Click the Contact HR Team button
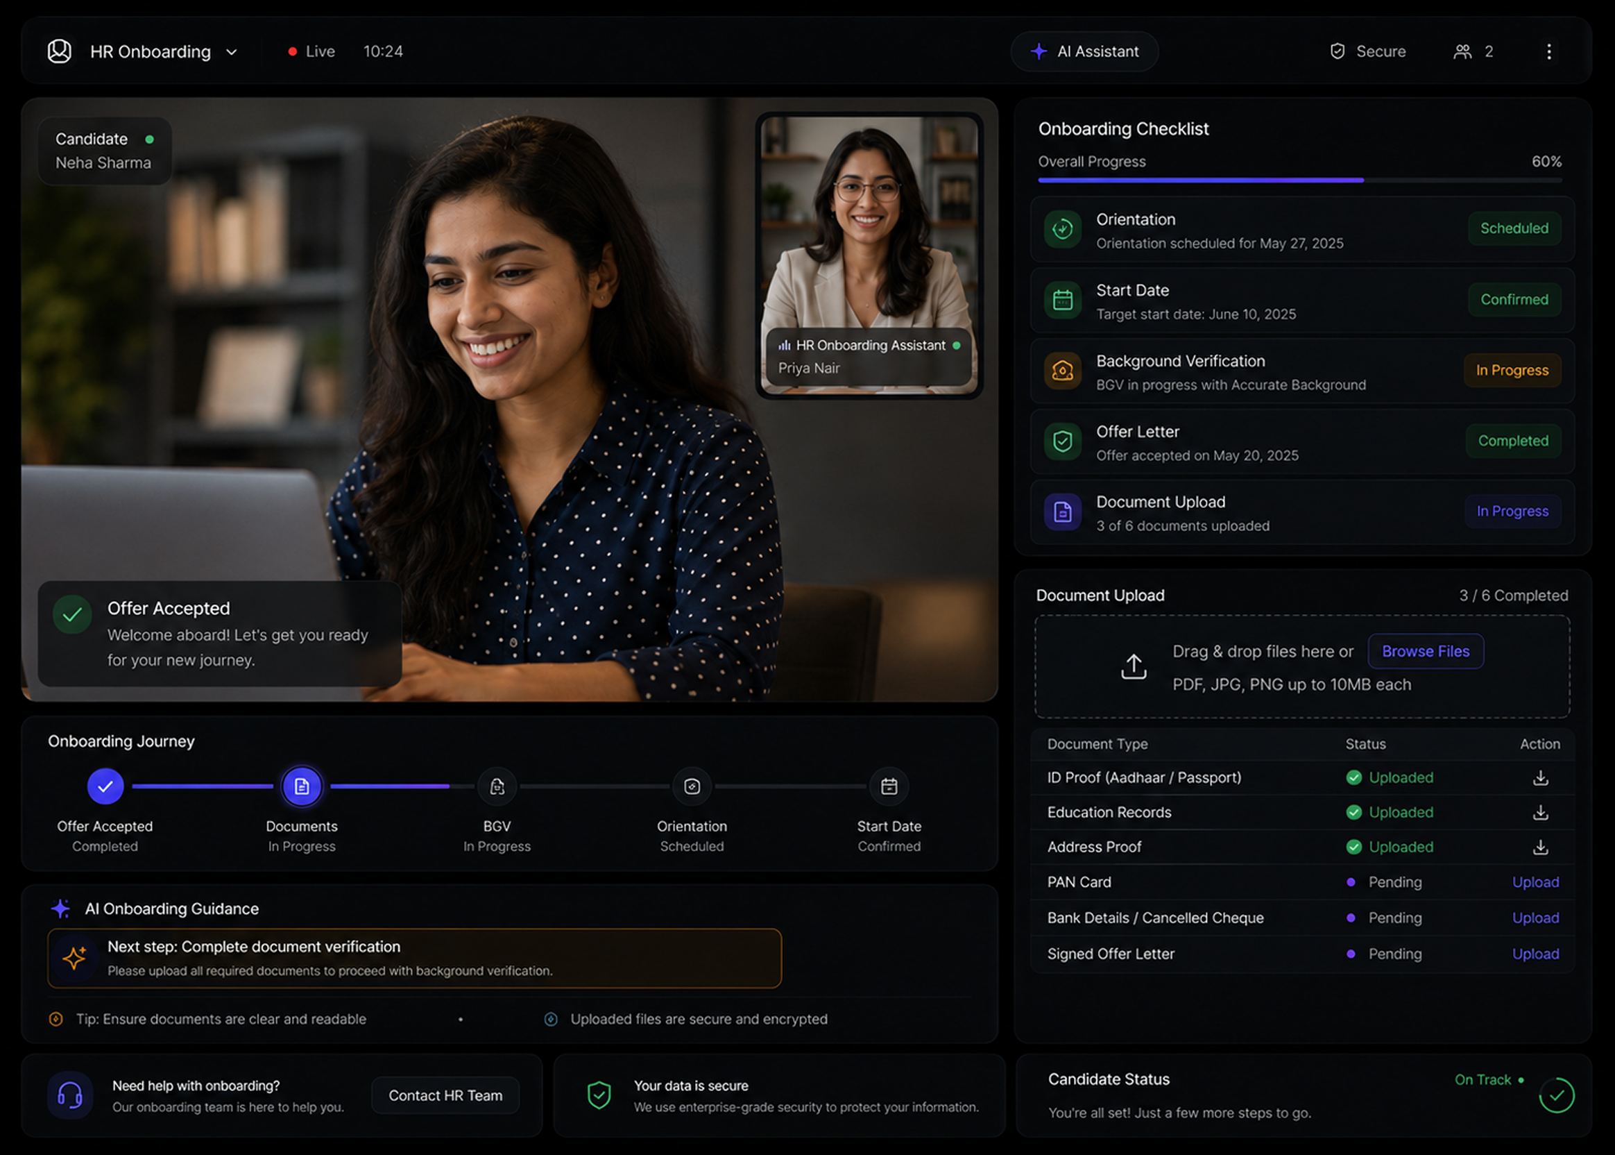Image resolution: width=1615 pixels, height=1155 pixels. (445, 1095)
